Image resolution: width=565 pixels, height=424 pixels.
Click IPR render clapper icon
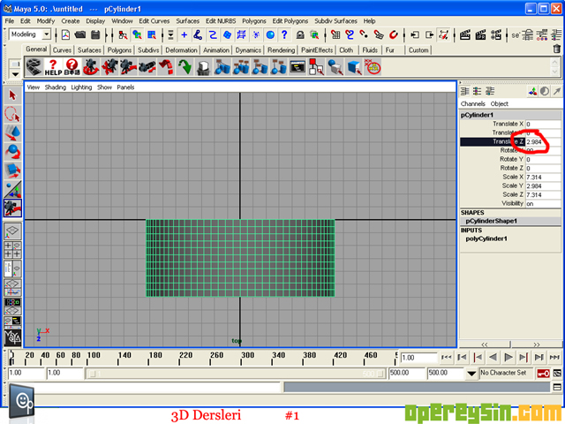480,35
